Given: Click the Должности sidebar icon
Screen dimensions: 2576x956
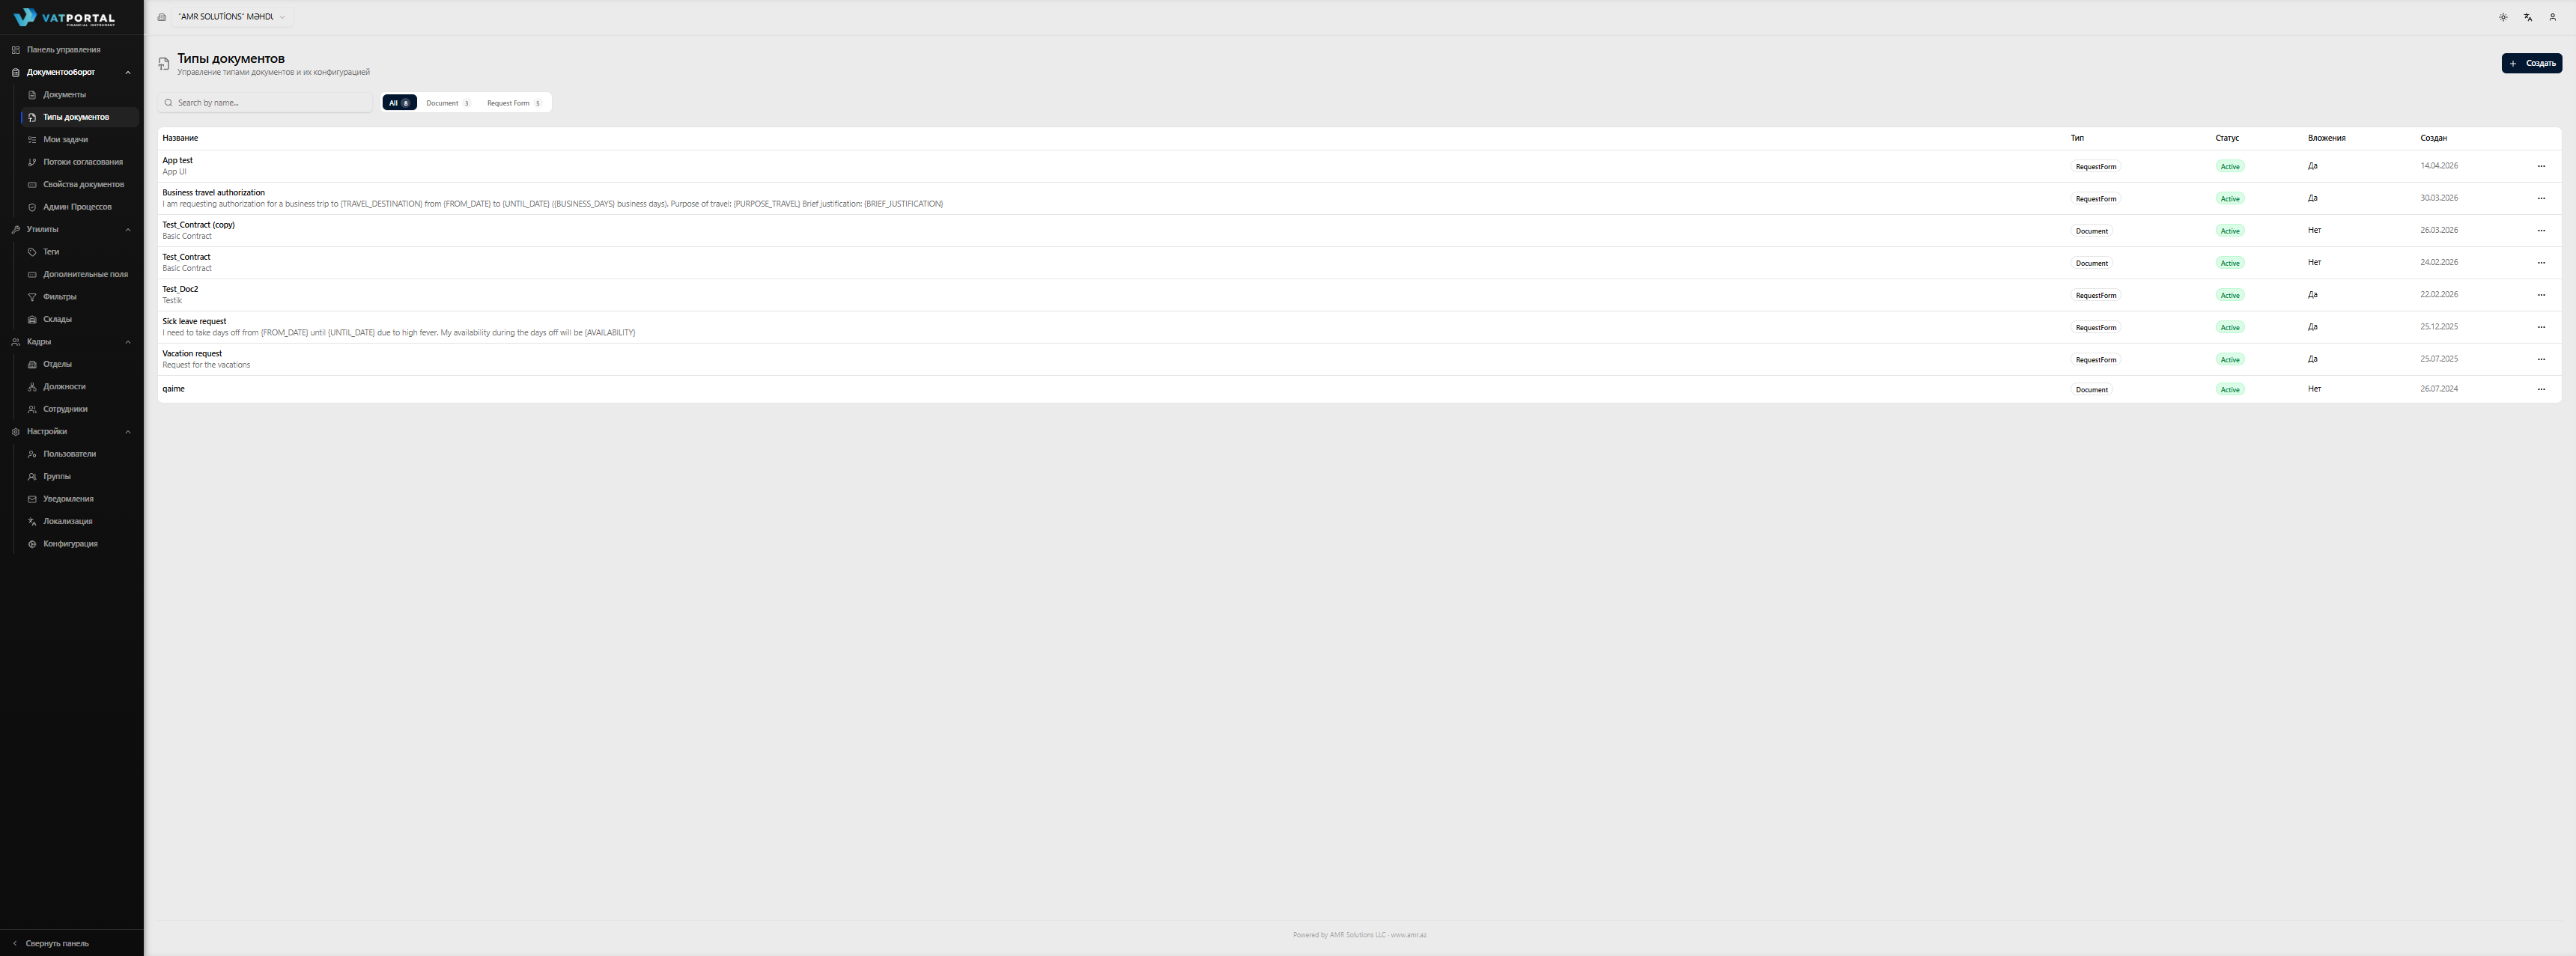Looking at the screenshot, I should click(x=32, y=387).
